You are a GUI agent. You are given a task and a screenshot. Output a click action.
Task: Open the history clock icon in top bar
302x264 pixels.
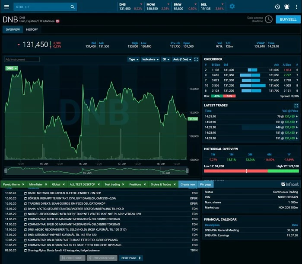coord(277,7)
